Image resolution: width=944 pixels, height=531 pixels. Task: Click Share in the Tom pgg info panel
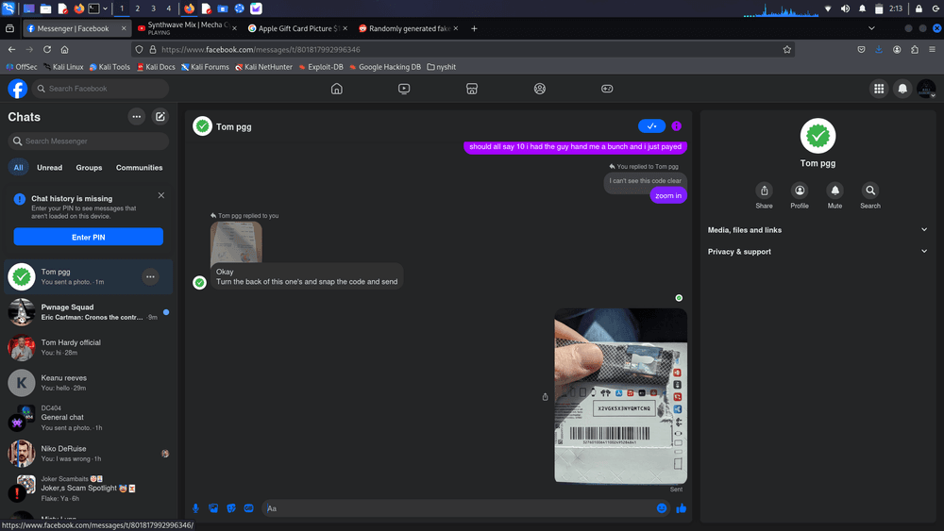[x=764, y=196]
